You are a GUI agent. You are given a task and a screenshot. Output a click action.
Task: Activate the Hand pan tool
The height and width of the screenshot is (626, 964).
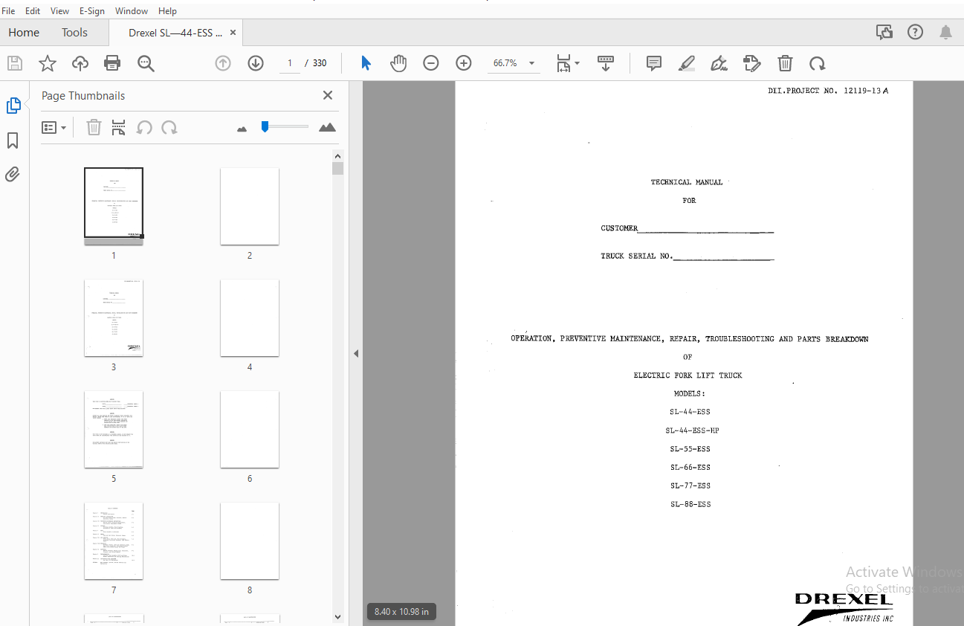tap(398, 63)
